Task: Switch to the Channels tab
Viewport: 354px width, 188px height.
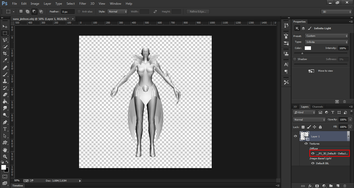Action: [317, 107]
